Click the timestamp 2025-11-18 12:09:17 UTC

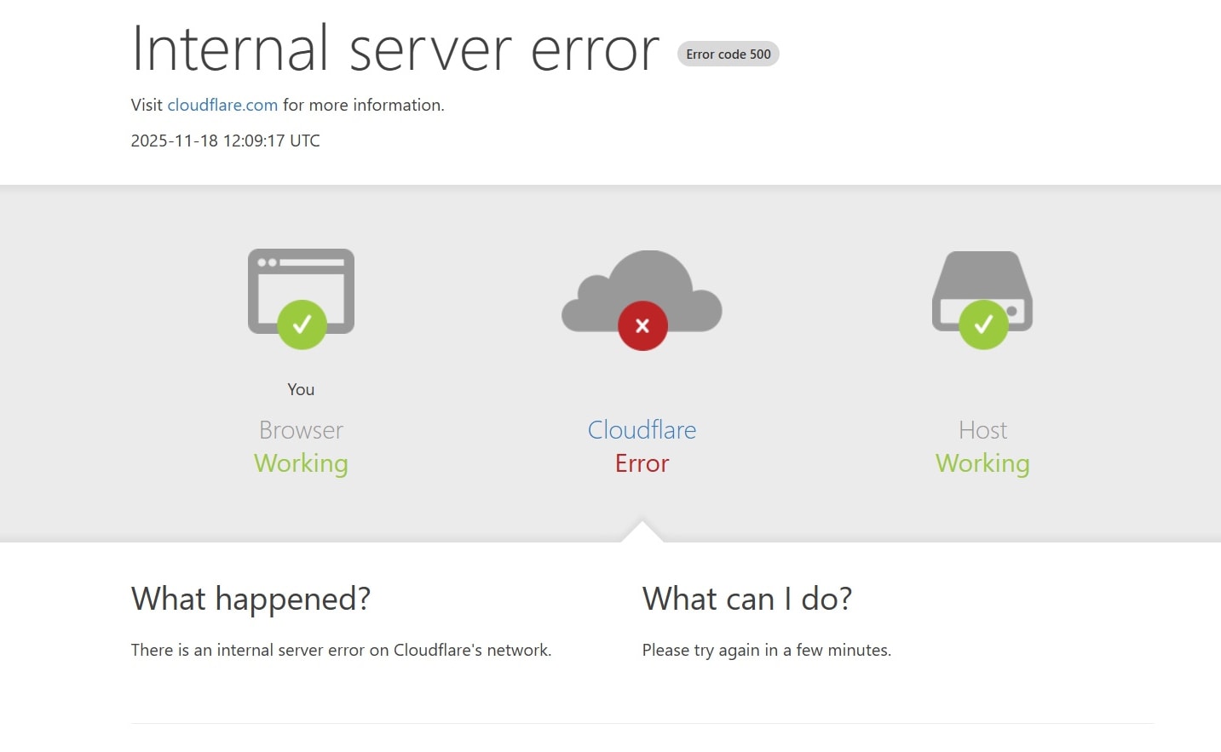225,141
